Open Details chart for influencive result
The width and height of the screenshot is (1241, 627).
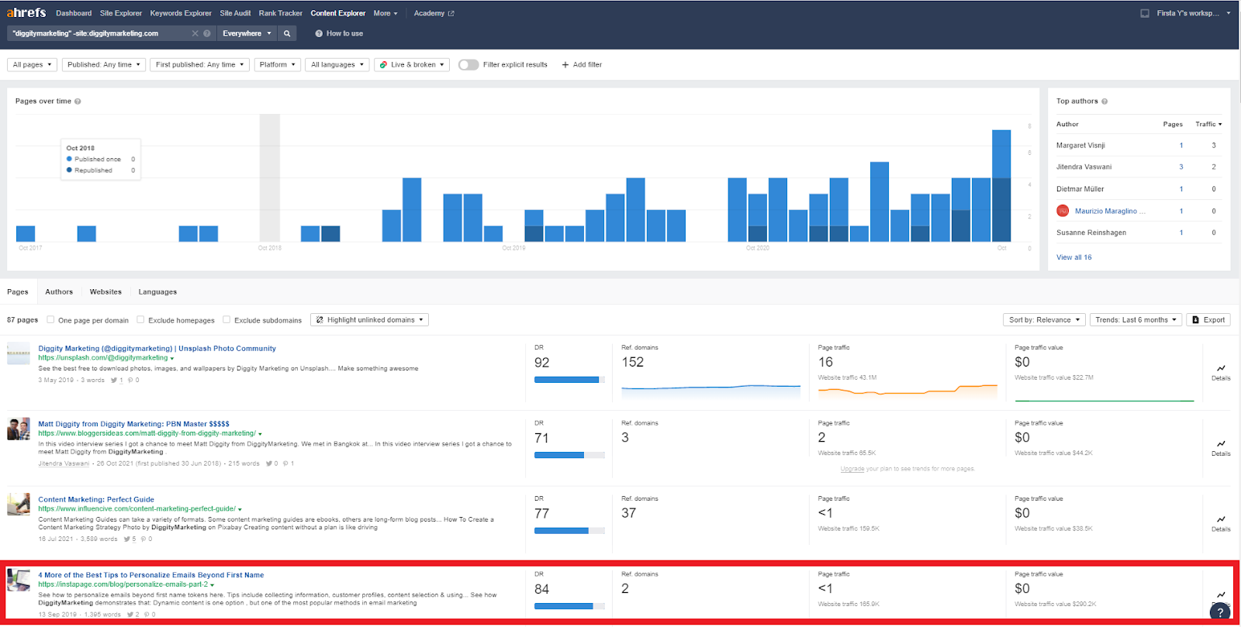(1221, 524)
